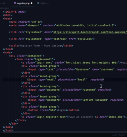Click the input placeholder="Password" line
Image resolution: width=127 pixels, height=137 pixels.
pyautogui.click(x=69, y=90)
